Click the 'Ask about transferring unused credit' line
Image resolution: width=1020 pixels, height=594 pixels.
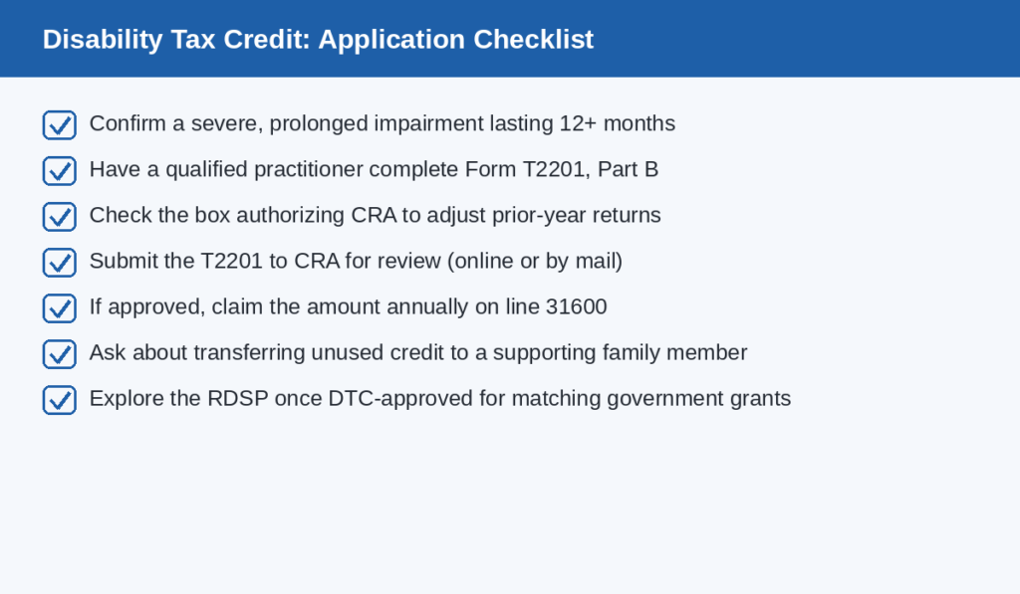418,352
